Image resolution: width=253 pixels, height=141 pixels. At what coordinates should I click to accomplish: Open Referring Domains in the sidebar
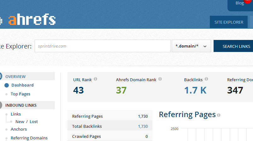29,138
